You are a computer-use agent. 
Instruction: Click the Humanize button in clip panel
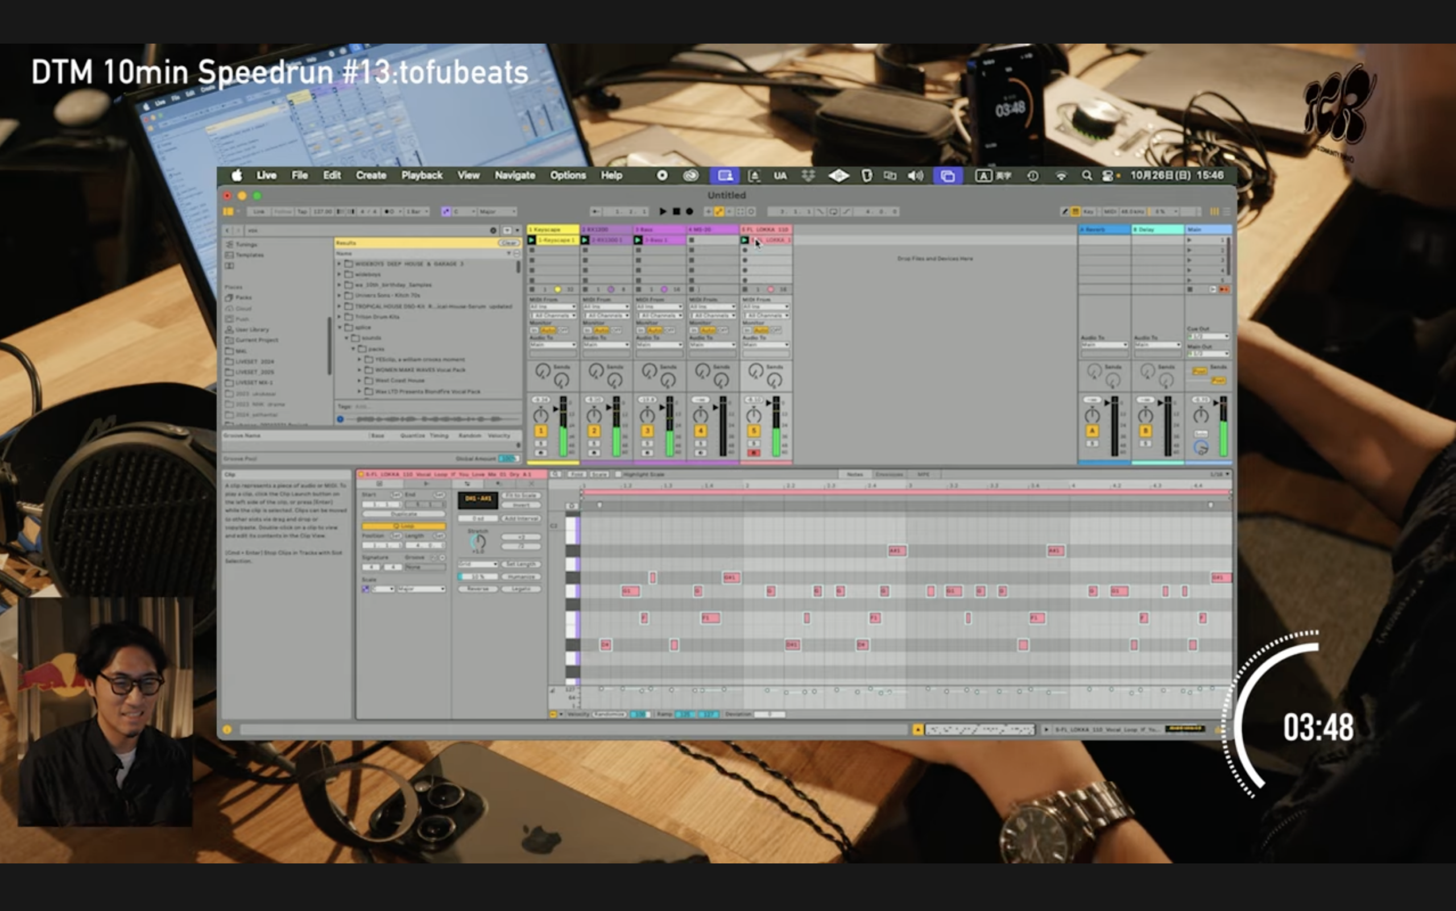coord(521,577)
